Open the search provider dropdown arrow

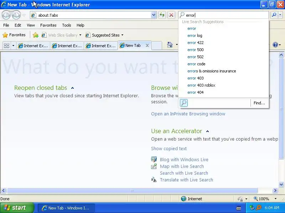point(280,15)
